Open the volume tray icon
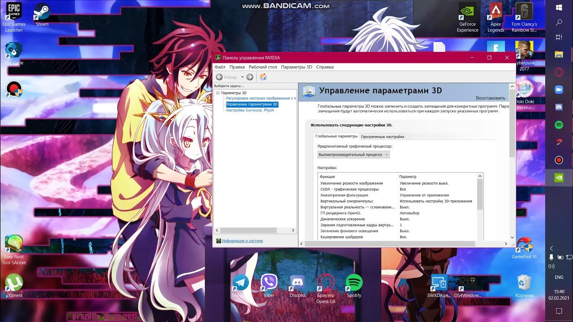Screen dimensions: 573x322 [x=552, y=267]
